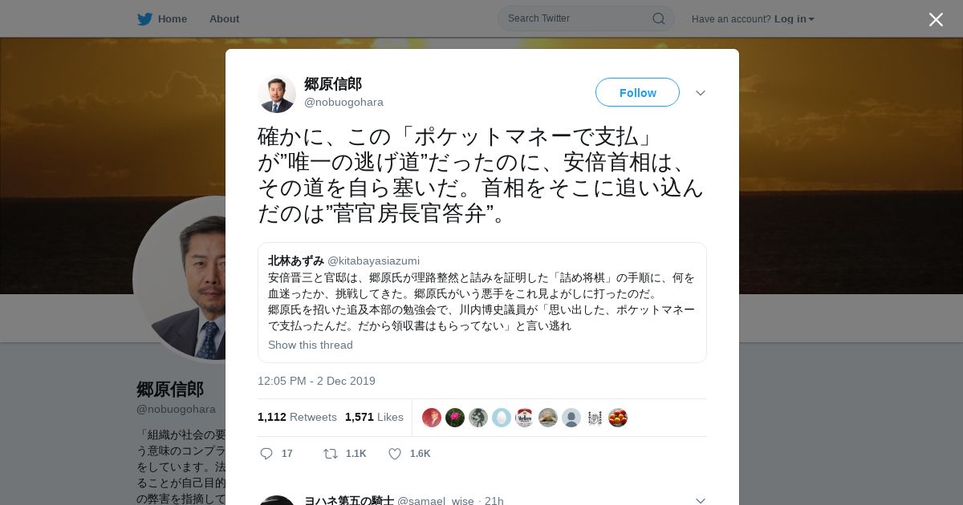View the 1,112 Retweets list
The height and width of the screenshot is (505, 963).
point(297,417)
